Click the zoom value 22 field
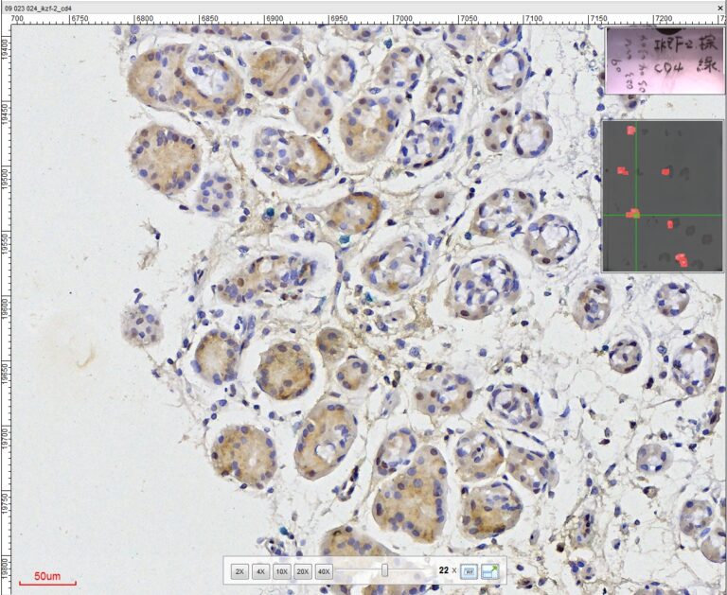Image resolution: width=727 pixels, height=595 pixels. pyautogui.click(x=443, y=571)
